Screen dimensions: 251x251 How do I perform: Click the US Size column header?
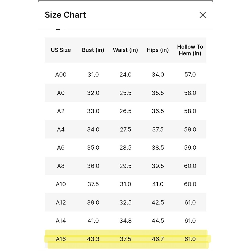[61, 50]
